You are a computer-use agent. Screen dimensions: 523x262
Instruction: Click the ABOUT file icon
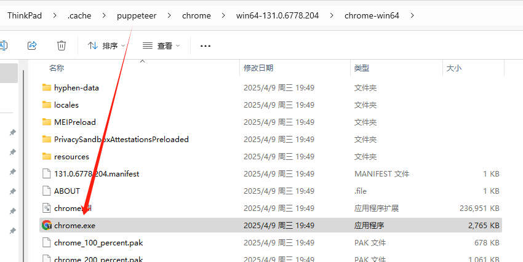(46, 191)
